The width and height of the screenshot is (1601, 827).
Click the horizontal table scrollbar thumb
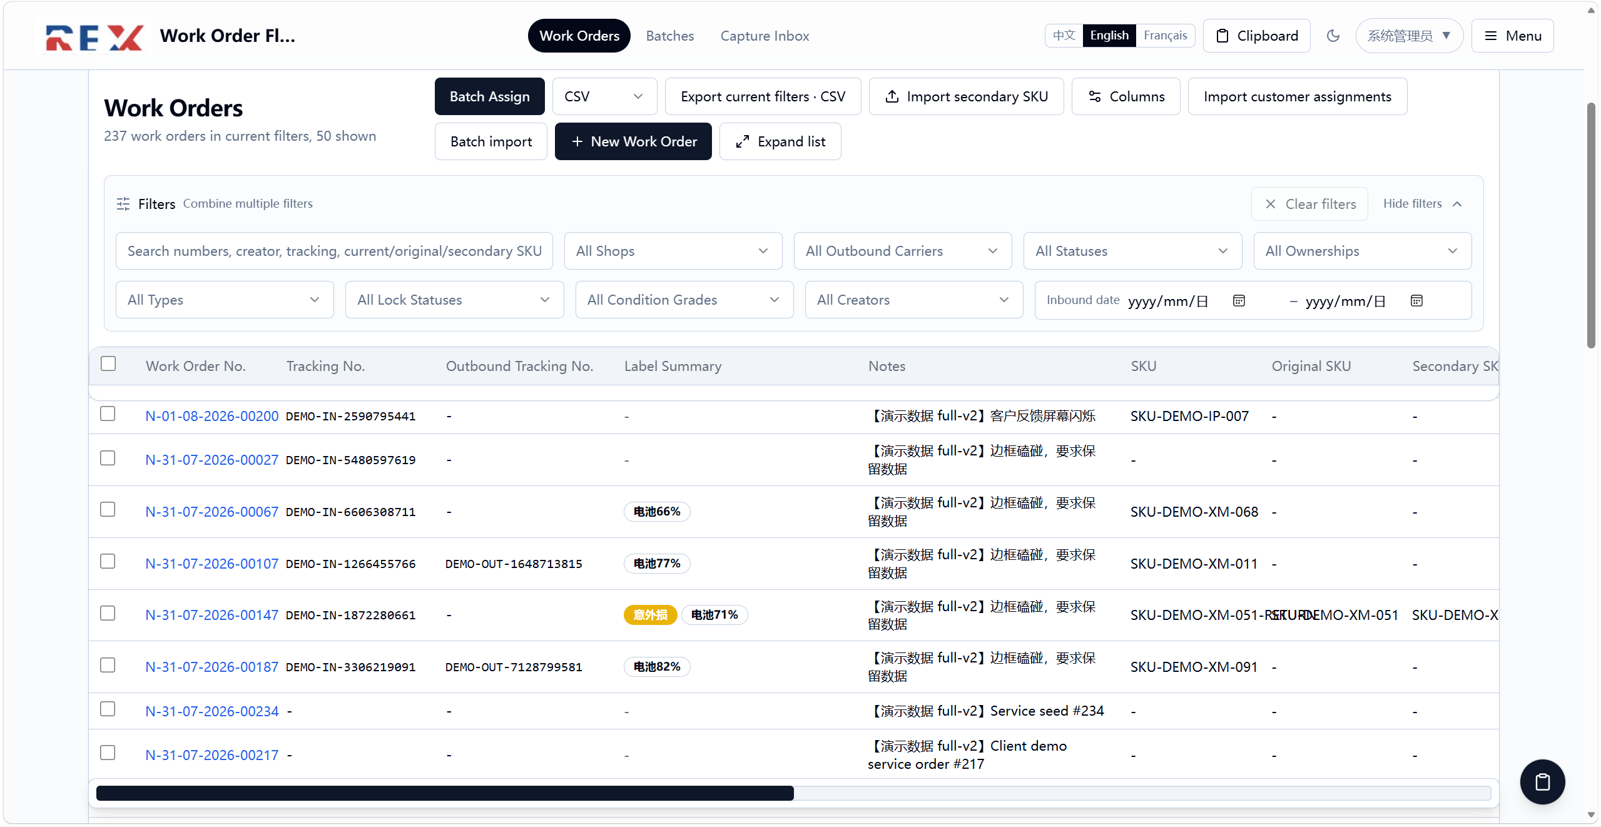pyautogui.click(x=445, y=793)
